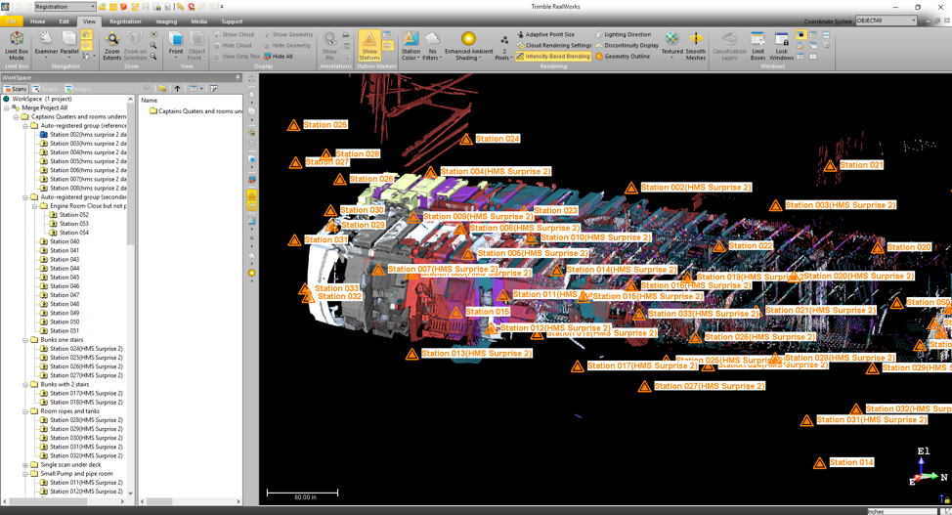Switch to the Media ribbon tab
The height and width of the screenshot is (515, 952).
click(x=199, y=21)
